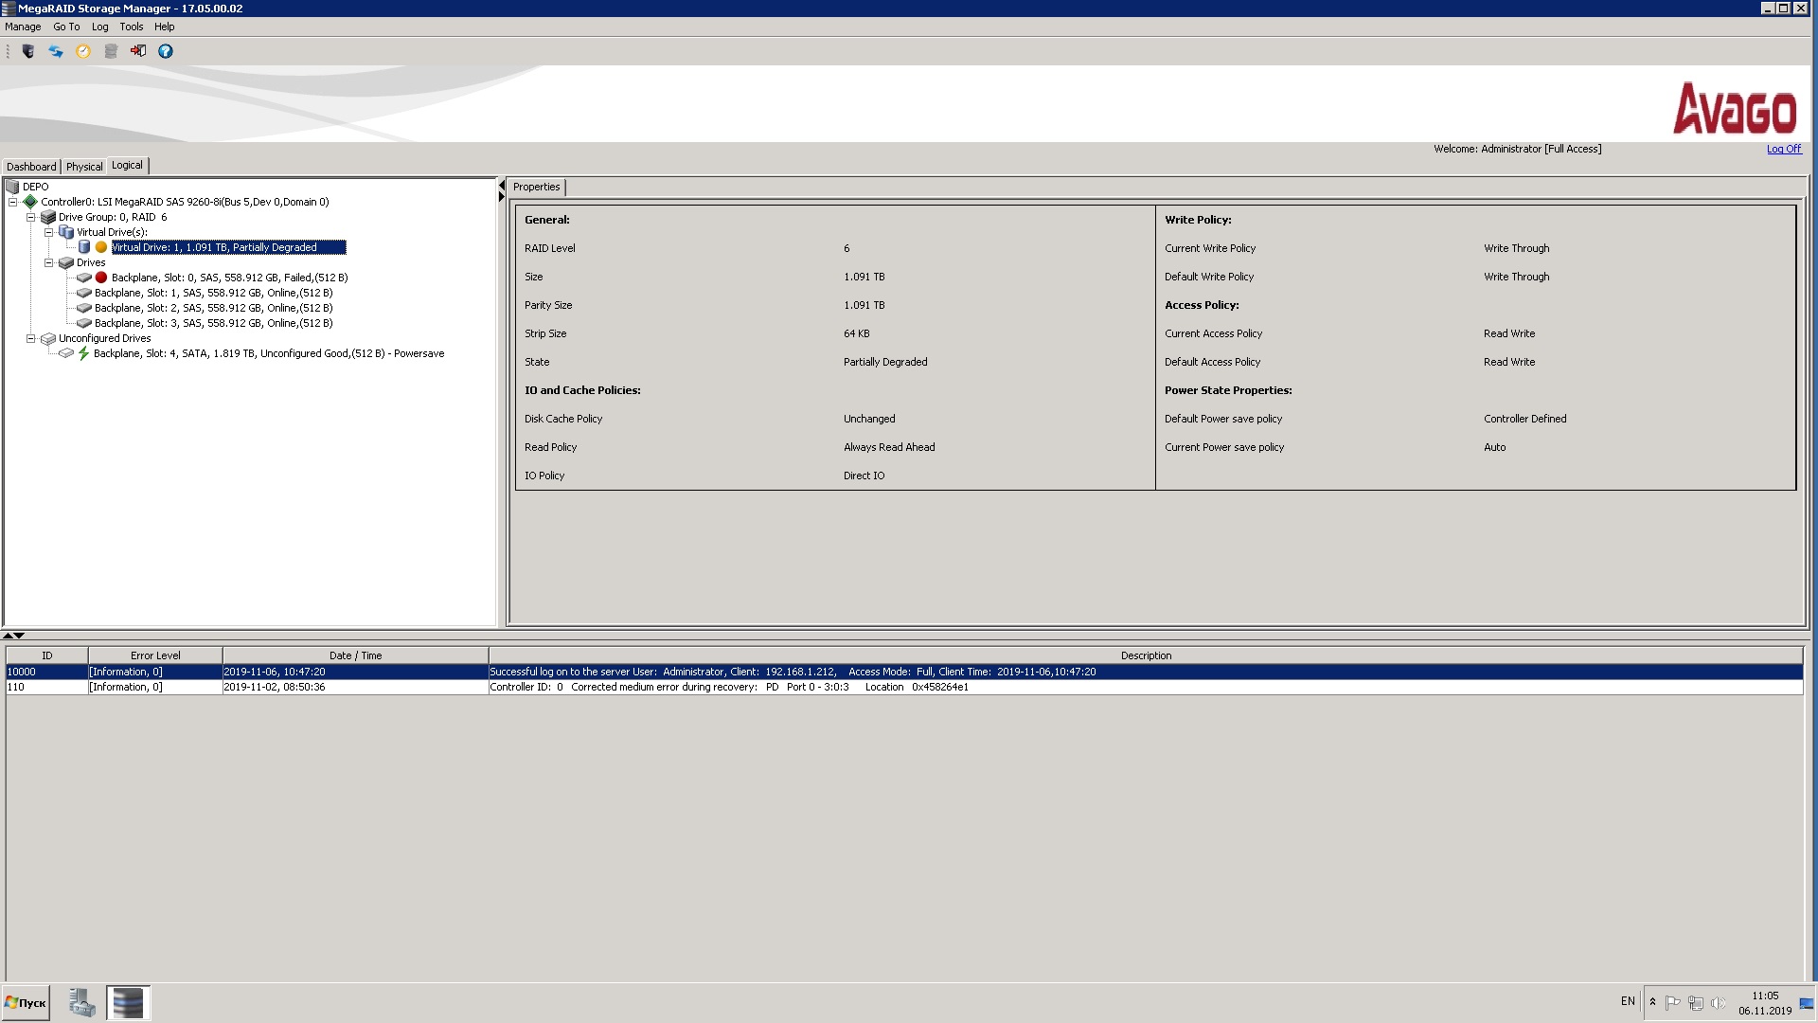Open the Manage menu
The image size is (1818, 1023).
(x=23, y=27)
